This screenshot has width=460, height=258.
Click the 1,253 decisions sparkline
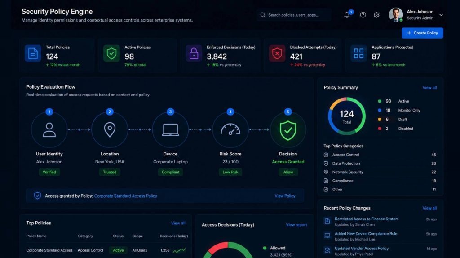(x=179, y=250)
